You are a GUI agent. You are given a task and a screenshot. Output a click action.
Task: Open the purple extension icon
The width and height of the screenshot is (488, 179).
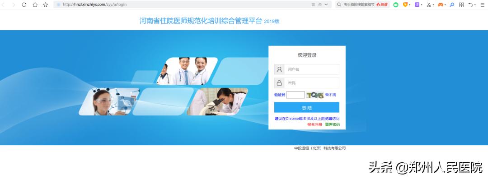[417, 5]
